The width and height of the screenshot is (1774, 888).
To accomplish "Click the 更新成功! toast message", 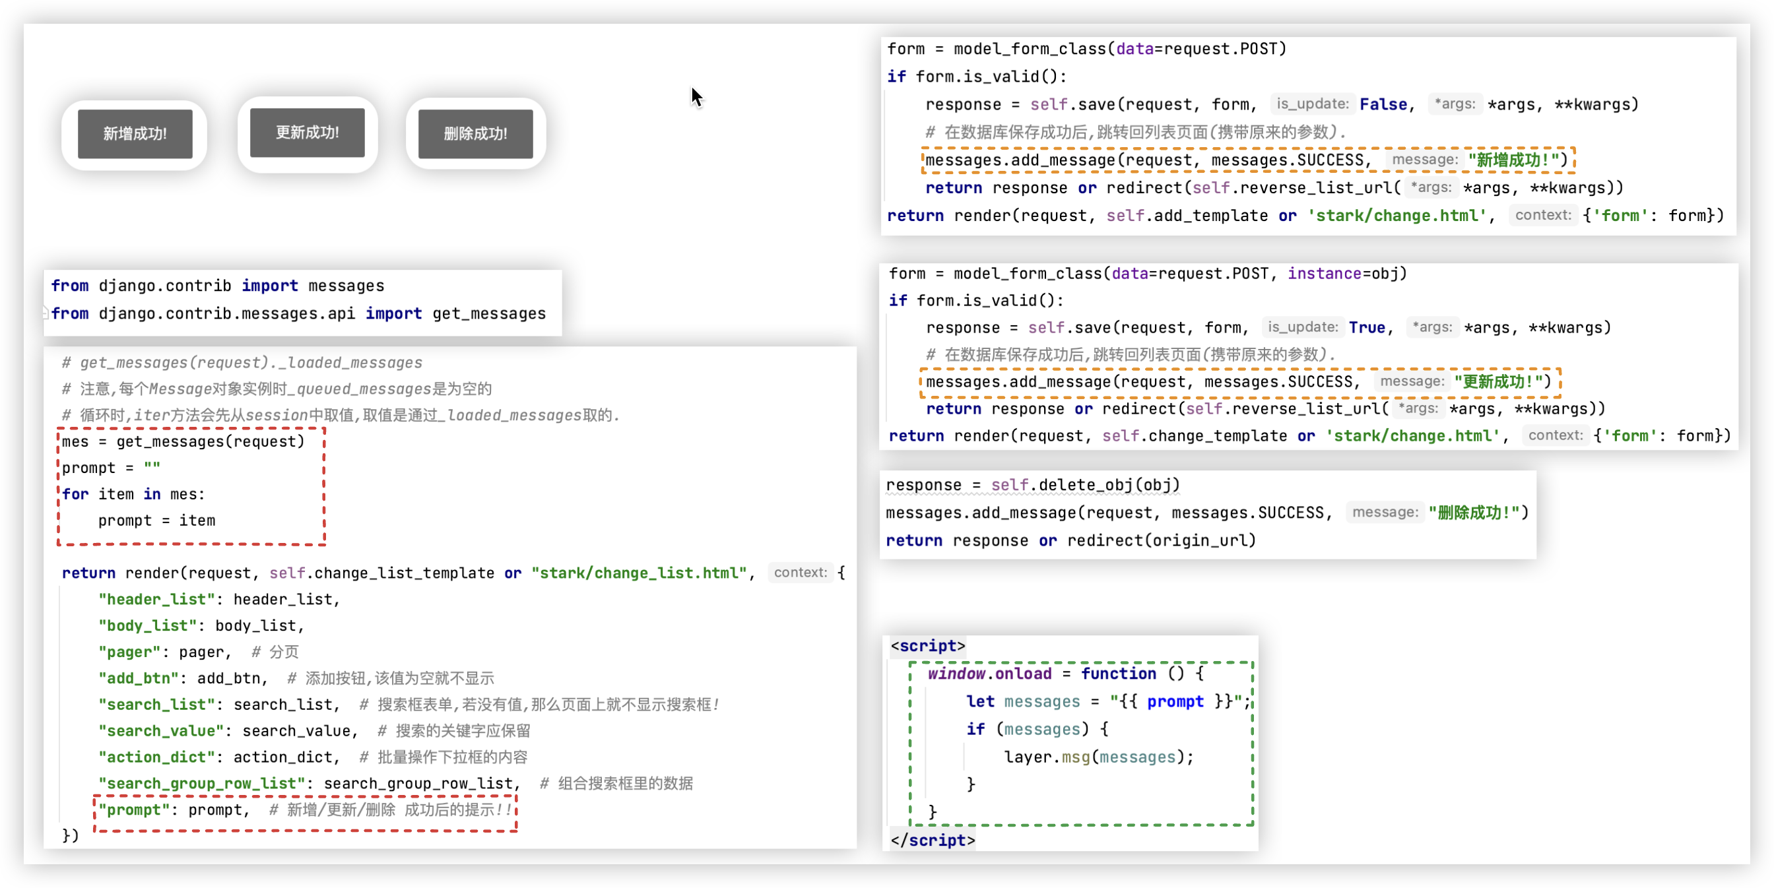I will coord(307,132).
